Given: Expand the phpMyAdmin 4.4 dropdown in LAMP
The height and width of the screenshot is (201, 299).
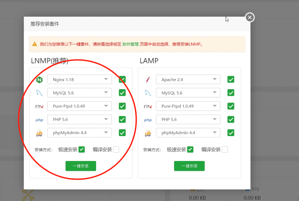Looking at the screenshot, I should point(188,133).
